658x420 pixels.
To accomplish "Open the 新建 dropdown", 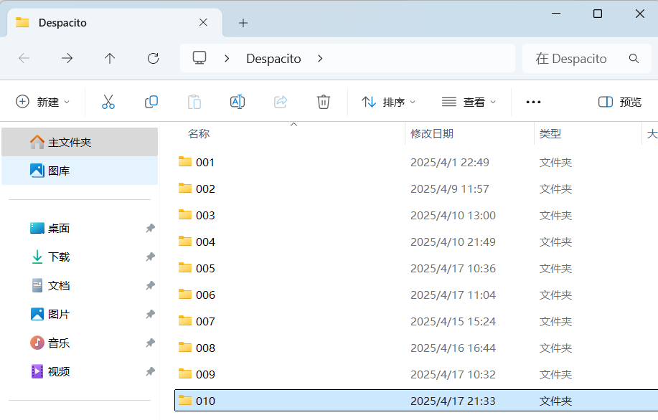I will tap(42, 102).
